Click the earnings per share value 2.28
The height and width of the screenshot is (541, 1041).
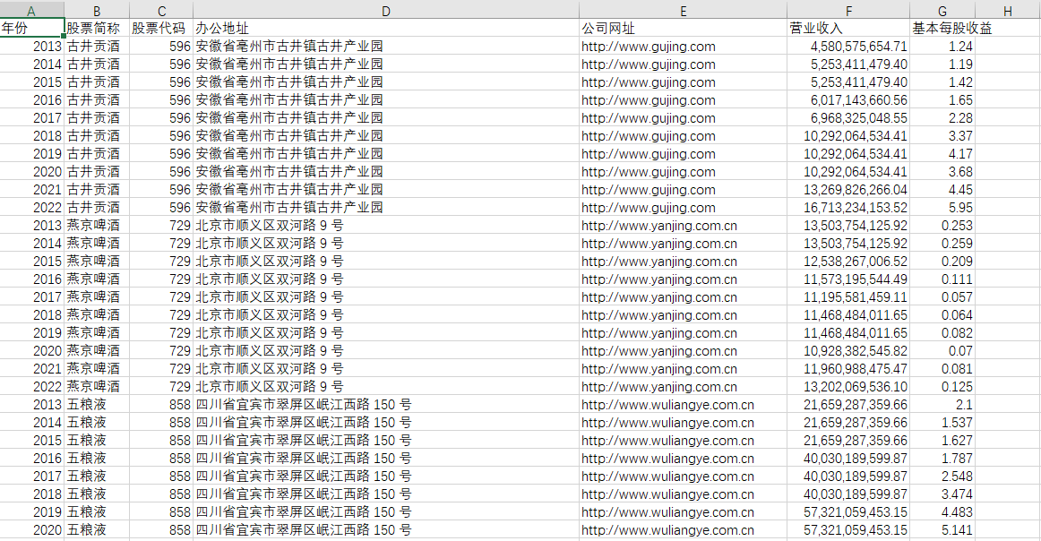942,118
